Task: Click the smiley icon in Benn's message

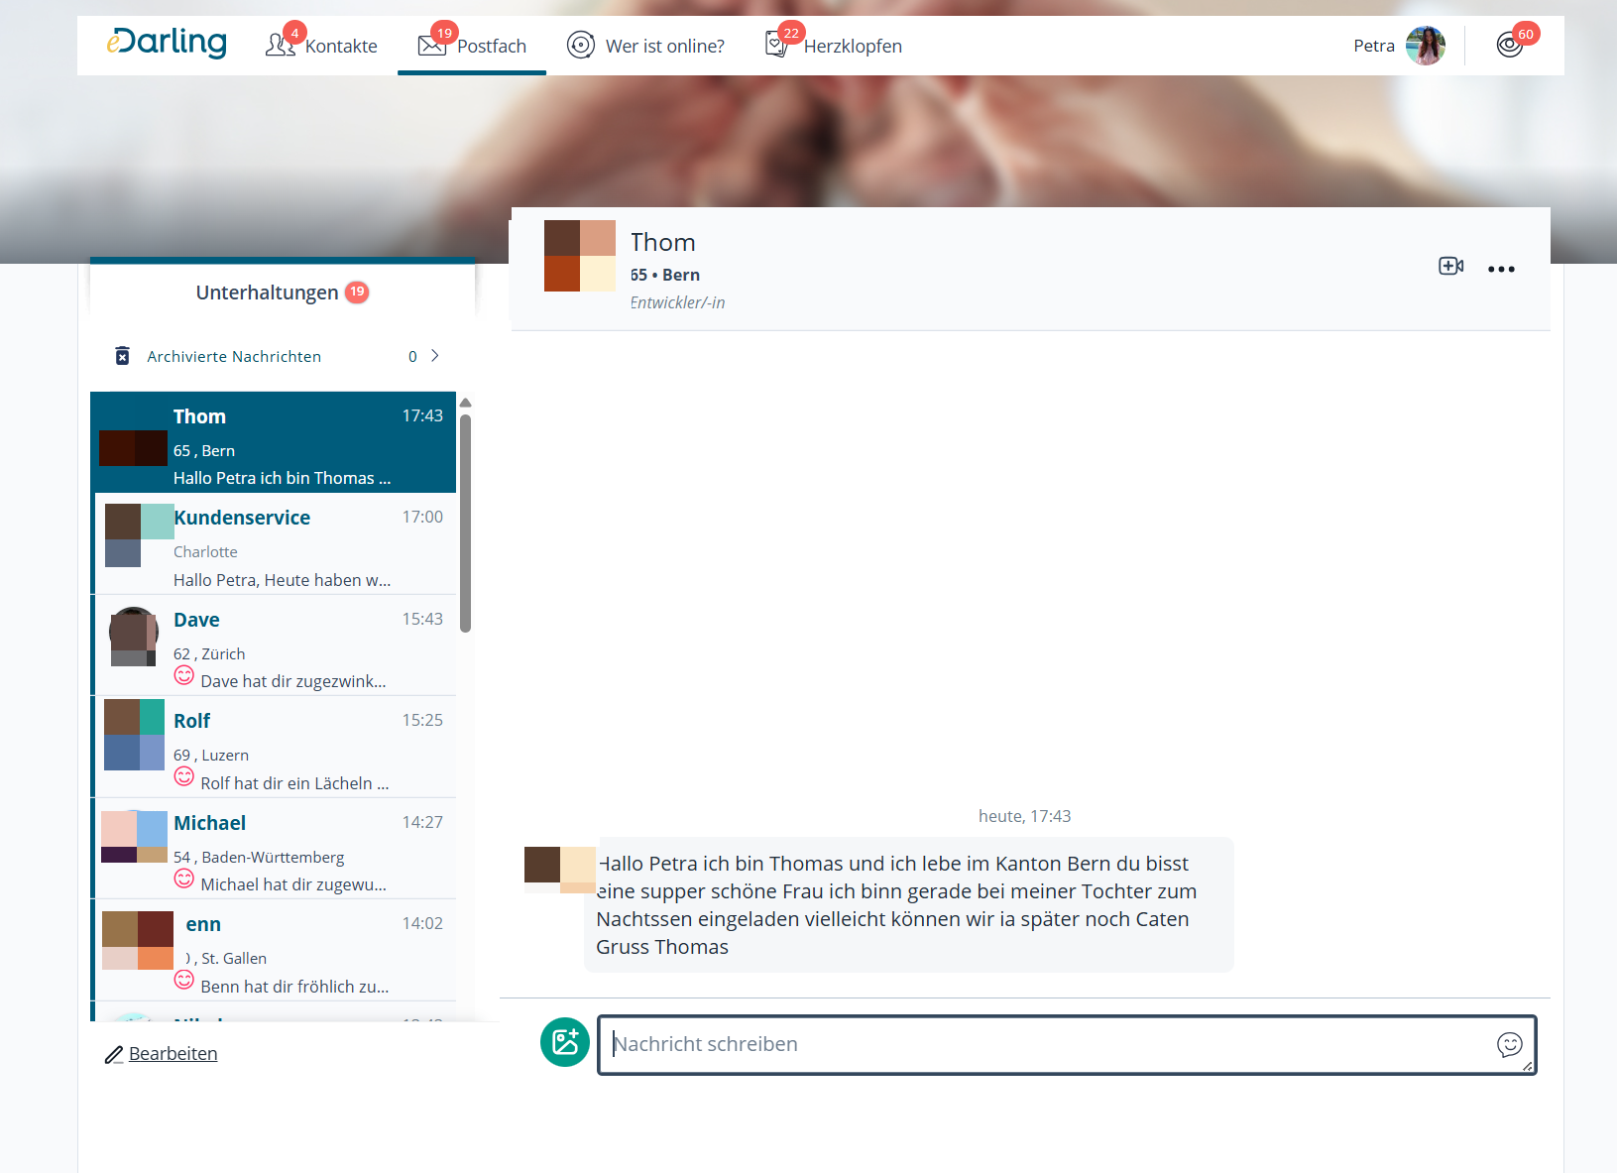Action: coord(184,980)
